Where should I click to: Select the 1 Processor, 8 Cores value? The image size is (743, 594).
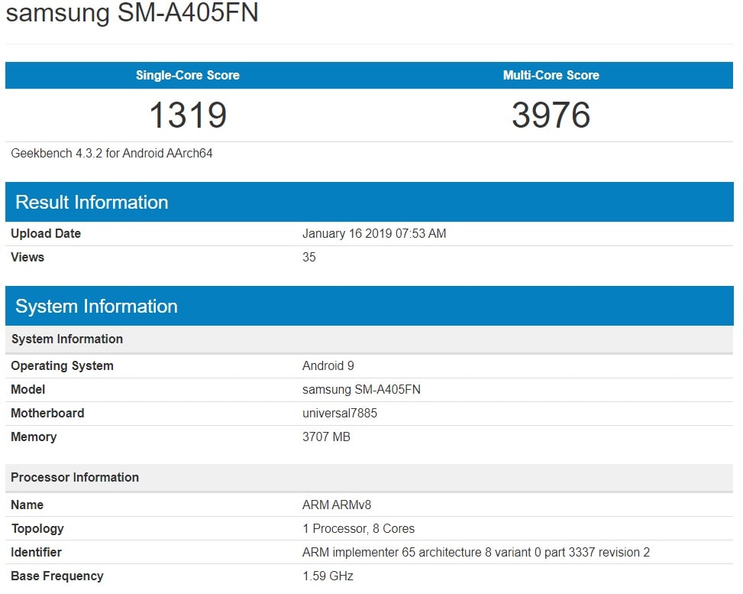tap(359, 528)
